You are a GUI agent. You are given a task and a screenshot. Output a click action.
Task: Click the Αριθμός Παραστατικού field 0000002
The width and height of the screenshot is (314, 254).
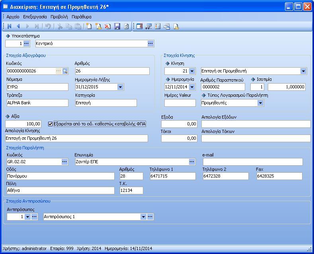pyautogui.click(x=223, y=87)
